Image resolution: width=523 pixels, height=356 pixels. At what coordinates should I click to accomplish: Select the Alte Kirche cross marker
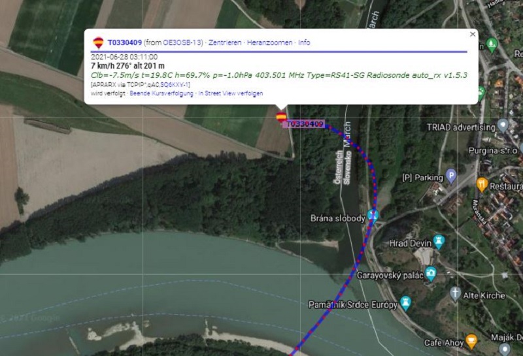455,294
